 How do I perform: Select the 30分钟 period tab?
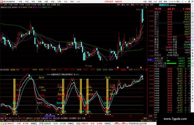(x=27, y=5)
